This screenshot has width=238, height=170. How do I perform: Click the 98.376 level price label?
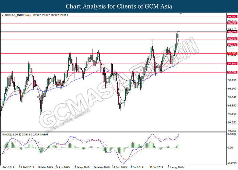[x=232, y=45]
